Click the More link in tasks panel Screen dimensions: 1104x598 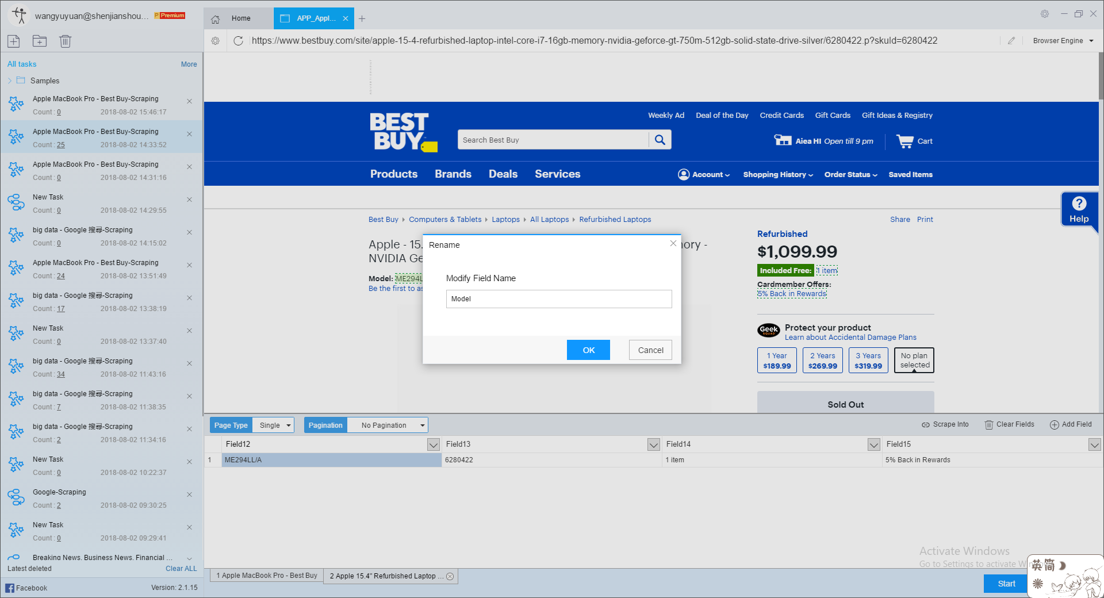pos(189,64)
